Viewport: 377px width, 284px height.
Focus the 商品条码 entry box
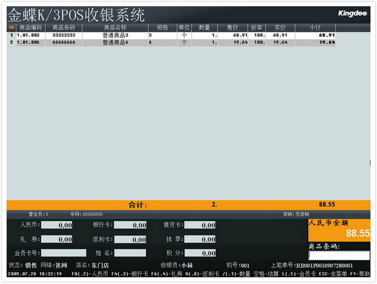click(x=339, y=255)
